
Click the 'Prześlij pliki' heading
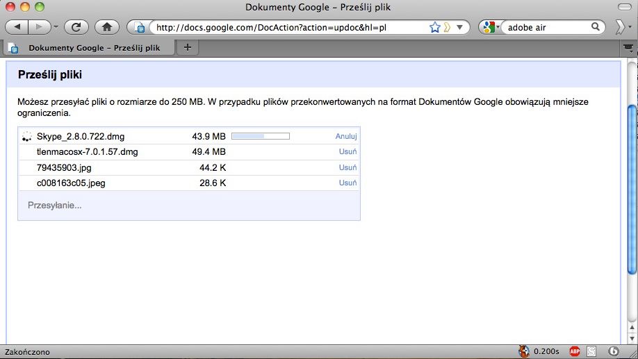[50, 75]
